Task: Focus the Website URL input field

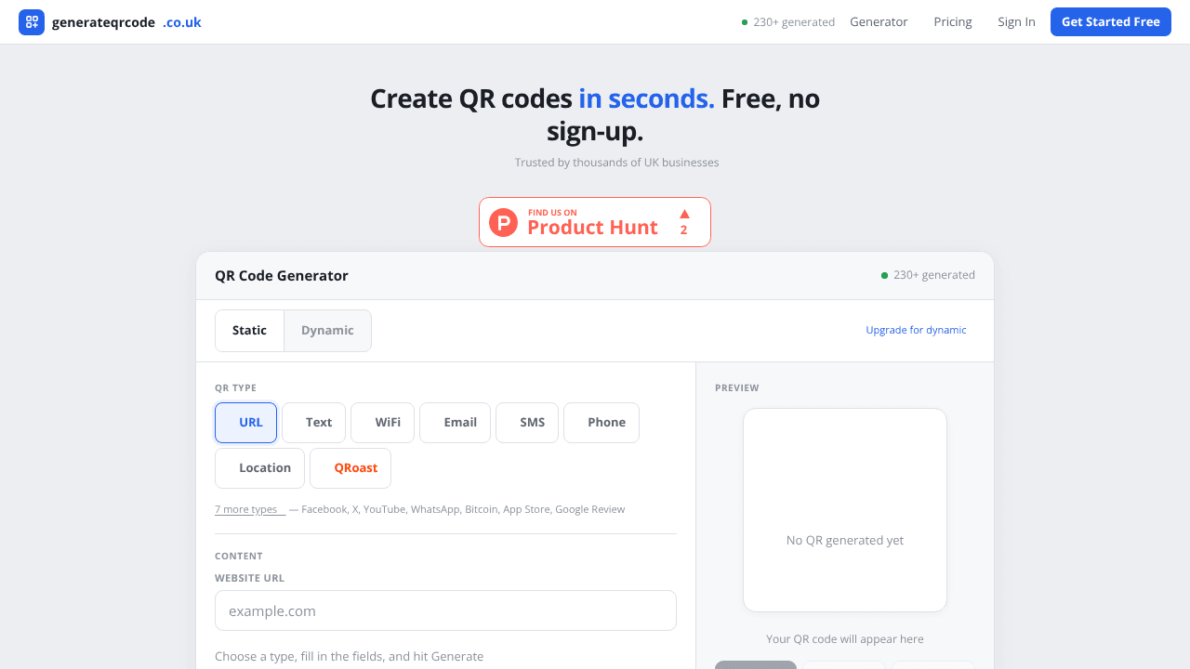Action: 445,610
